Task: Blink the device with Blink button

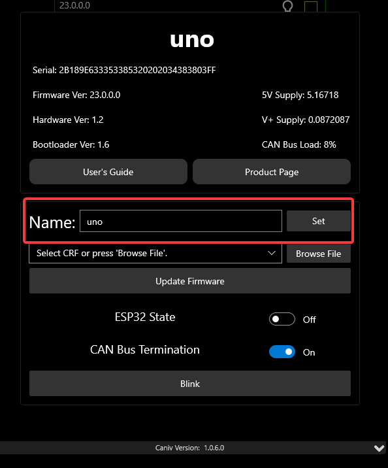Action: (190, 384)
